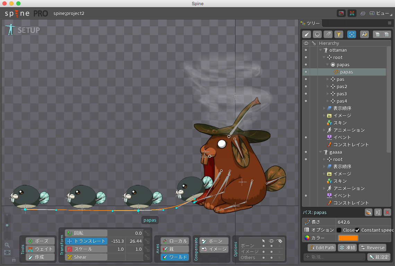Click the viewport zoom magnifier icon

[7, 245]
